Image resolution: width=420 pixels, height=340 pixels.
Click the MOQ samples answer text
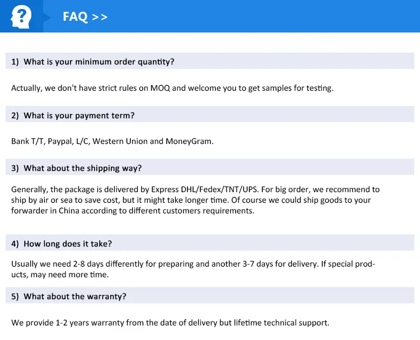point(172,88)
